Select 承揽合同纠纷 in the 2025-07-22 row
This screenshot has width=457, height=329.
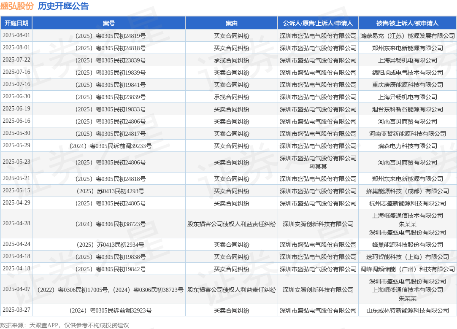(x=231, y=60)
